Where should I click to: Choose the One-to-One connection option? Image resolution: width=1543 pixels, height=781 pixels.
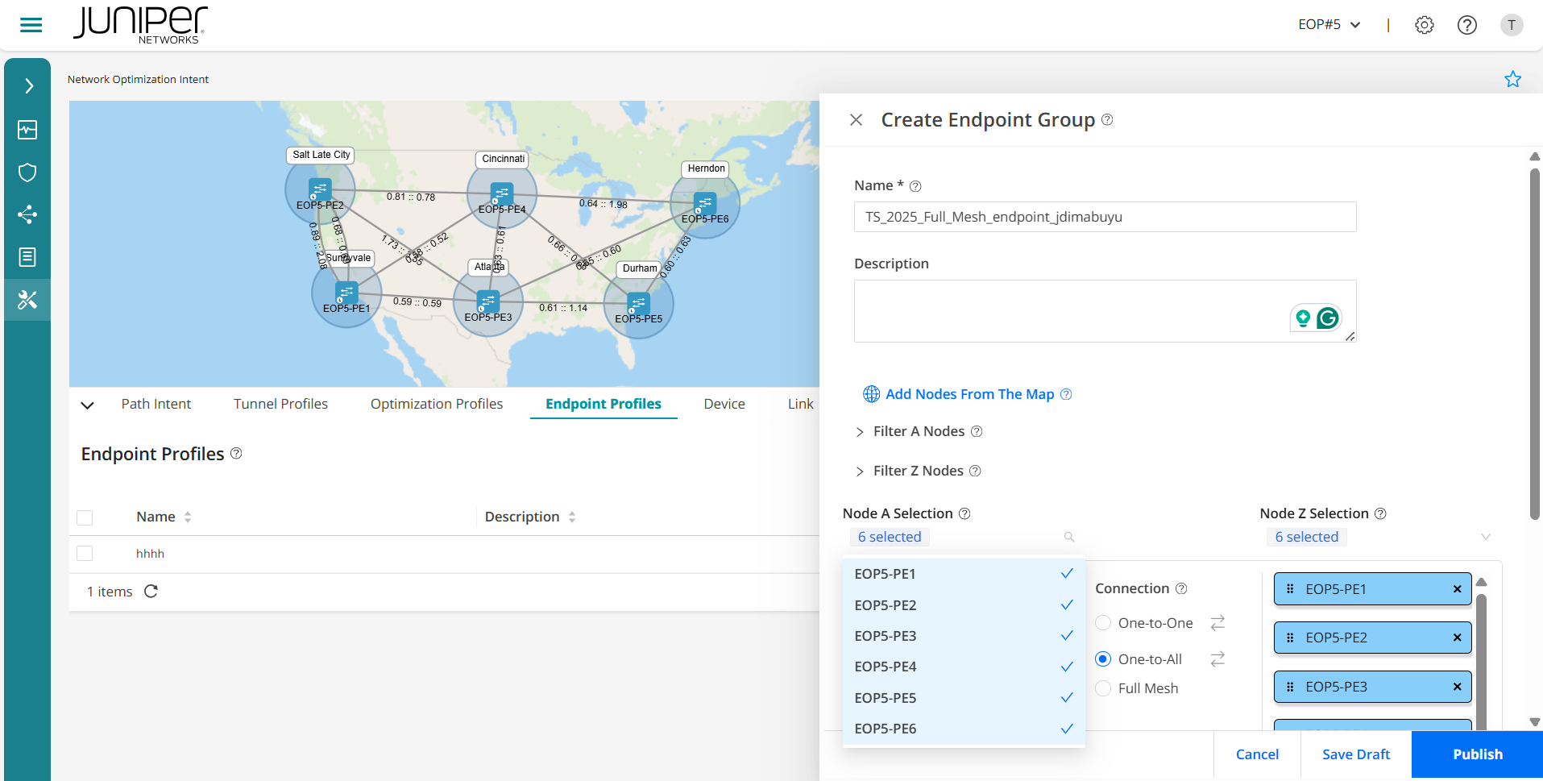1103,623
